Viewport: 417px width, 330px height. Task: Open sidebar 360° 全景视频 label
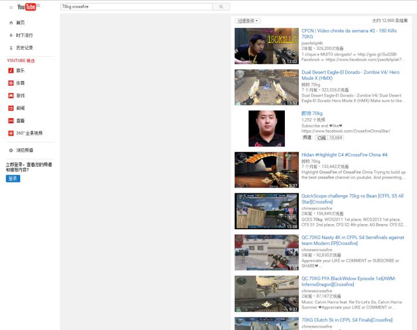[x=30, y=133]
